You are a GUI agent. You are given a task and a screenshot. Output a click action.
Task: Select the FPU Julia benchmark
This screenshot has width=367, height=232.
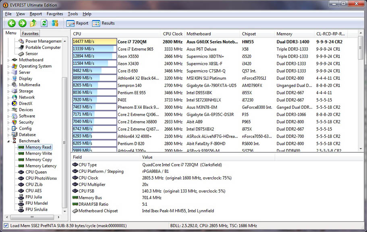pos(34,197)
